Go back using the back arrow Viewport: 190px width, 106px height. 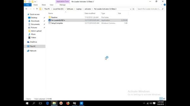click(x=26, y=9)
